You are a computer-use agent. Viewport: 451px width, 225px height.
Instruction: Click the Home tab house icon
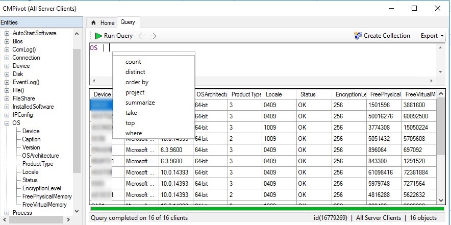(93, 23)
